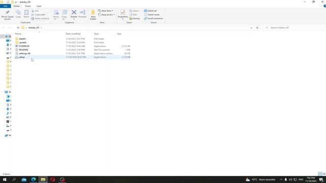Open the Copy to dropdown
This screenshot has width=326, height=183.
[x=64, y=15]
